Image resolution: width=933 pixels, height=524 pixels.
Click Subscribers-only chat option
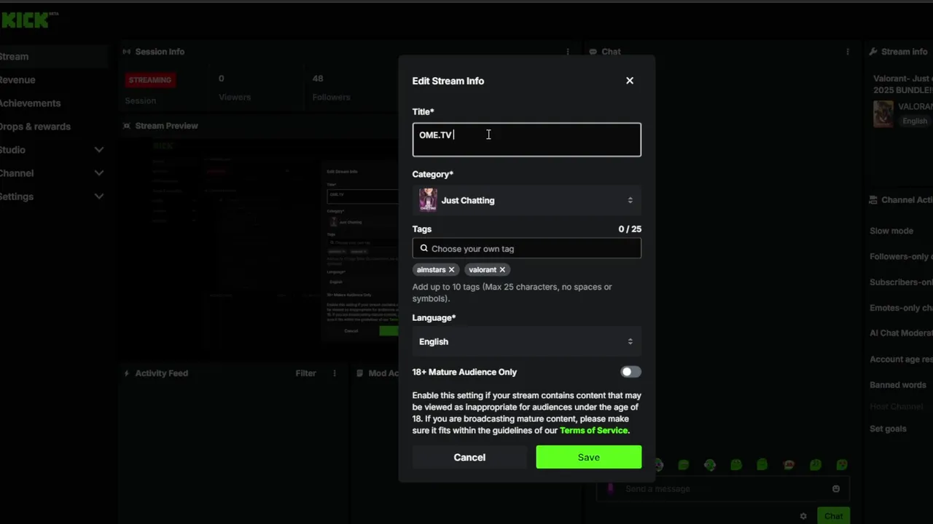click(x=901, y=282)
